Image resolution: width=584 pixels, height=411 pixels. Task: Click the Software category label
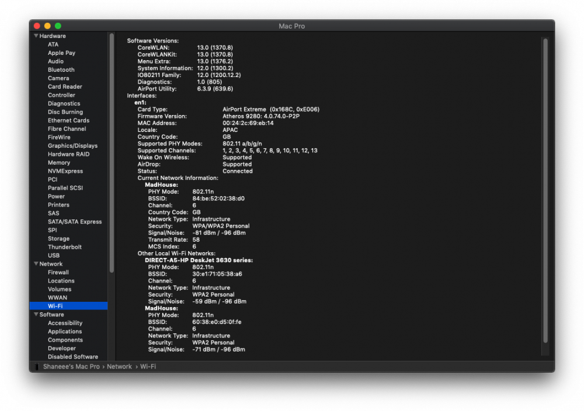click(x=52, y=314)
